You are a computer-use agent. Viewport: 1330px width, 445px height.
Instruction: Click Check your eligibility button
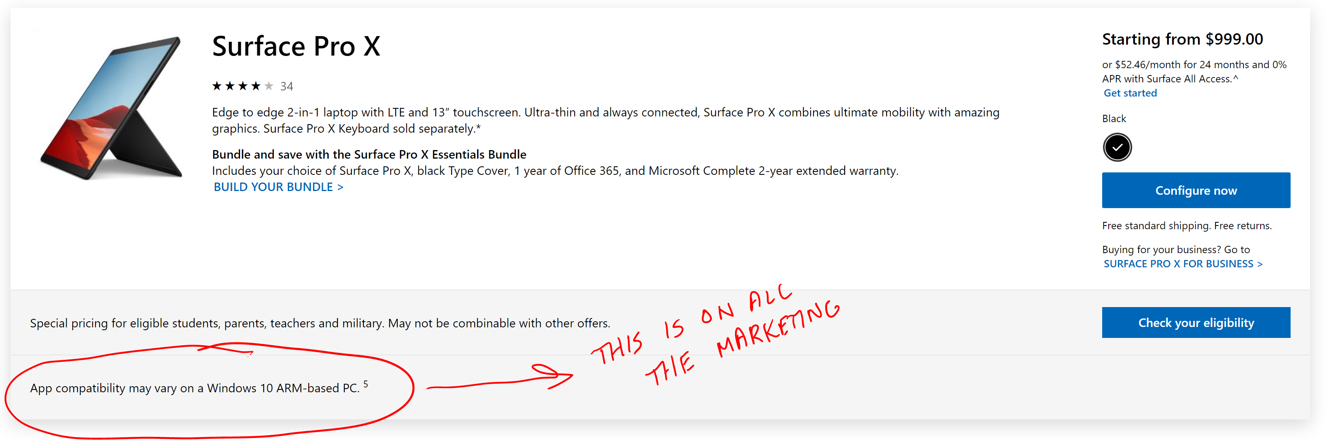[1196, 323]
